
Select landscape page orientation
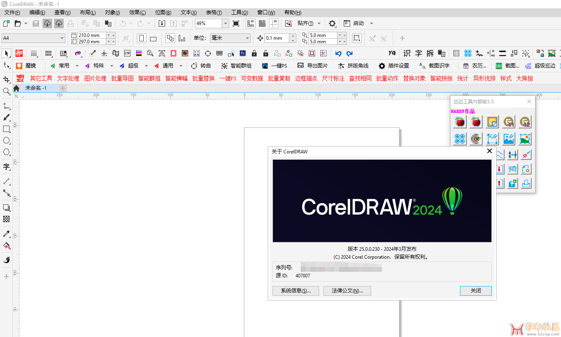coord(153,38)
